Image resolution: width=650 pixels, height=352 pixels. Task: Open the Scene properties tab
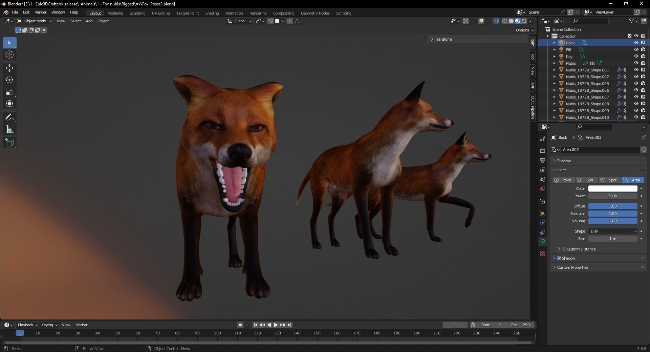click(543, 179)
